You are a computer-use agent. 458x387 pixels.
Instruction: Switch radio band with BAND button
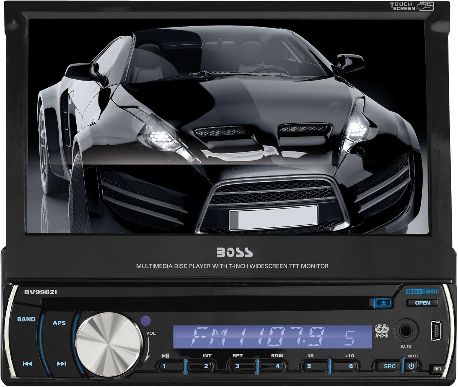point(26,319)
